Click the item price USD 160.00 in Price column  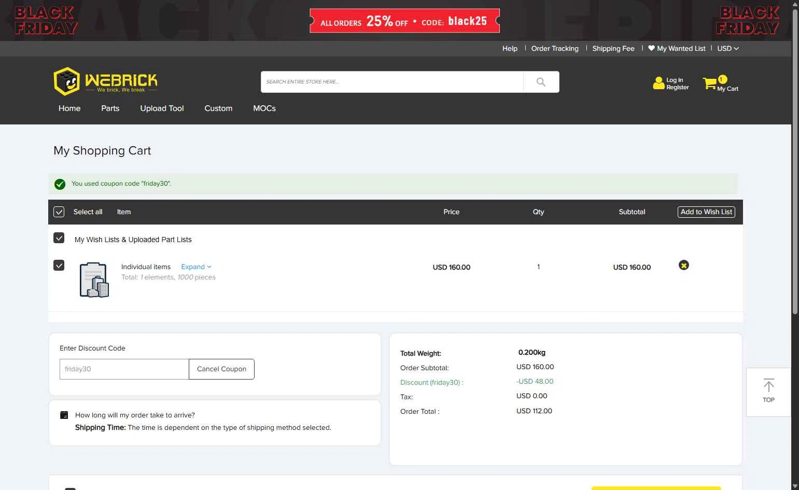452,267
